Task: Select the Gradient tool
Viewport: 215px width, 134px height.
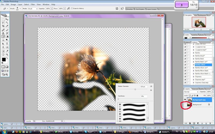Action: click(x=7, y=36)
